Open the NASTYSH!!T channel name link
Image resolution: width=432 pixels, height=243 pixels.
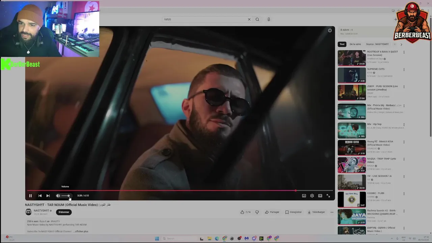pos(41,211)
